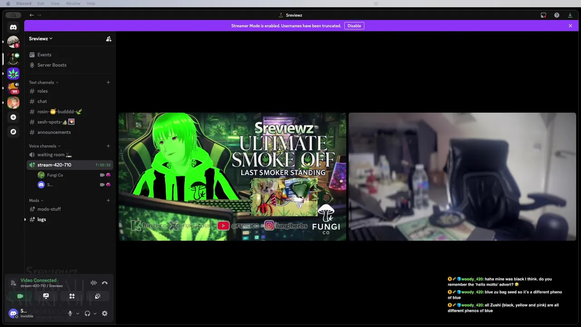Open the server with portrait avatar
Screen dimensions: 581x327
pos(13,102)
